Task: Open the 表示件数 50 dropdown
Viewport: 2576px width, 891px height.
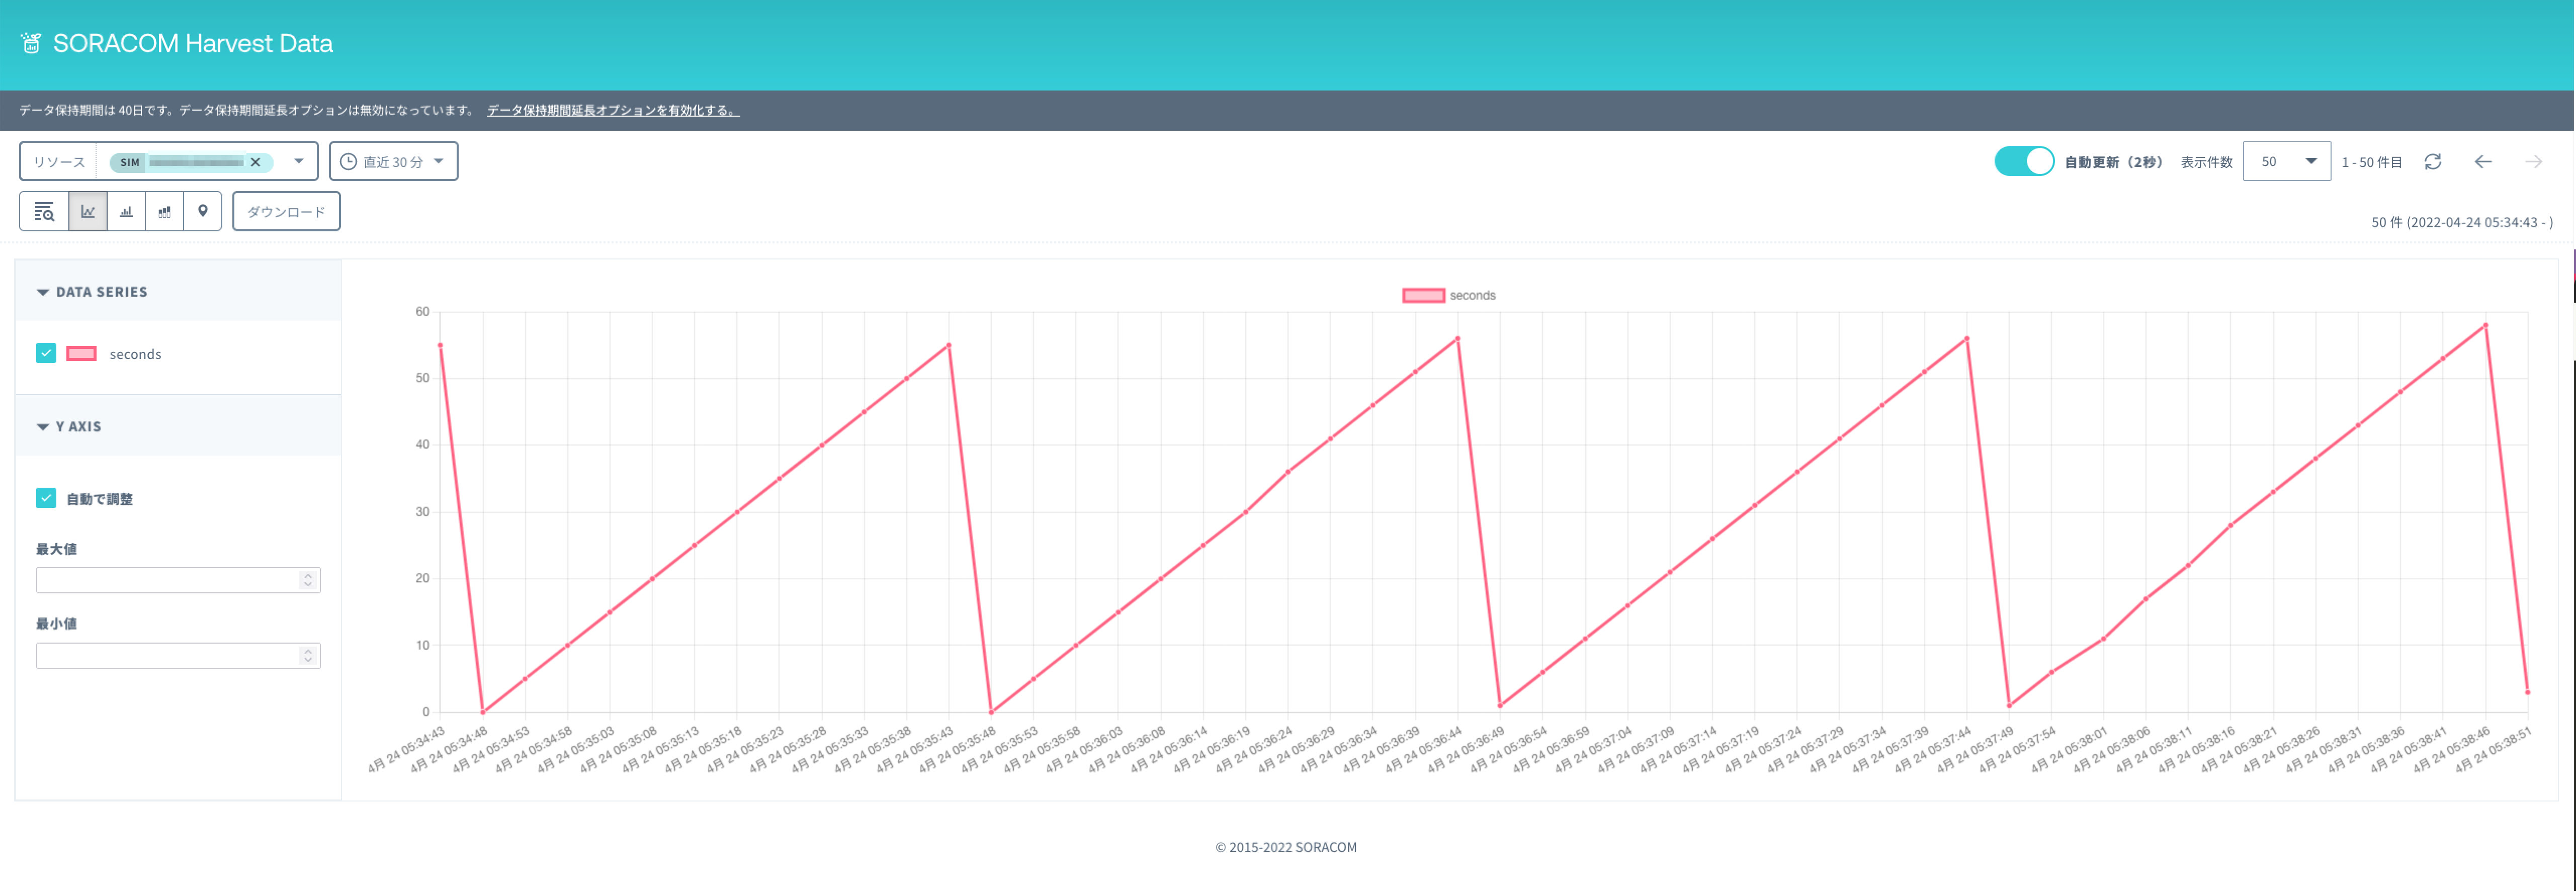Action: 2286,161
